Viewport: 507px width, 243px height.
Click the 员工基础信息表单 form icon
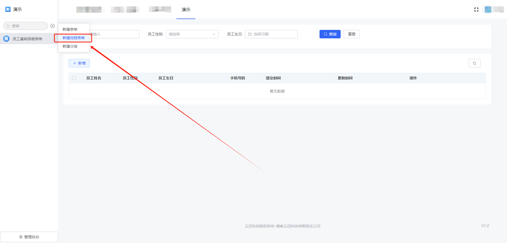tap(6, 39)
